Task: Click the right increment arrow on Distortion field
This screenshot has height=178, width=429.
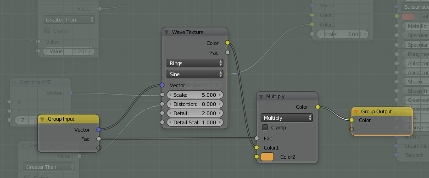Action: pyautogui.click(x=220, y=104)
